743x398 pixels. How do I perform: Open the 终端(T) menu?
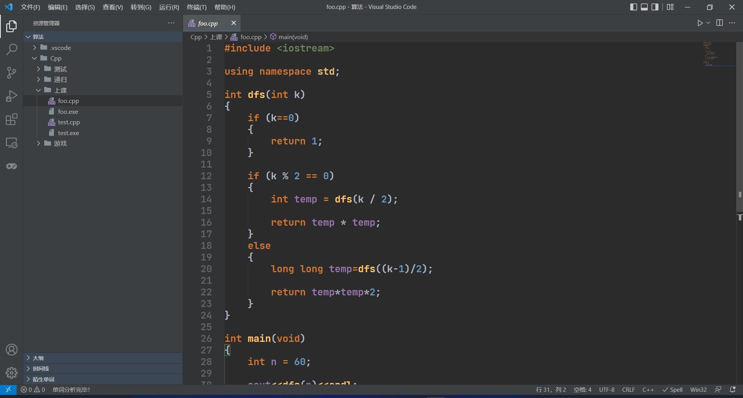click(196, 7)
